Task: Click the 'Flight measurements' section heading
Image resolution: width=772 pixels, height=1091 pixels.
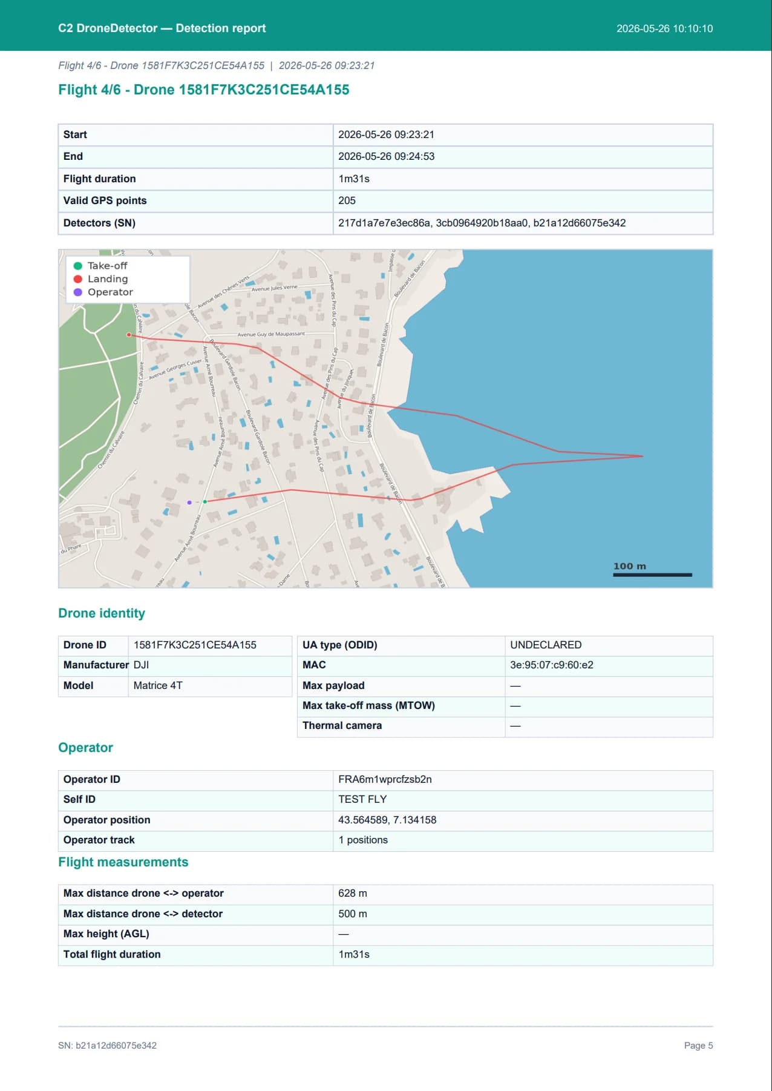Action: (123, 862)
